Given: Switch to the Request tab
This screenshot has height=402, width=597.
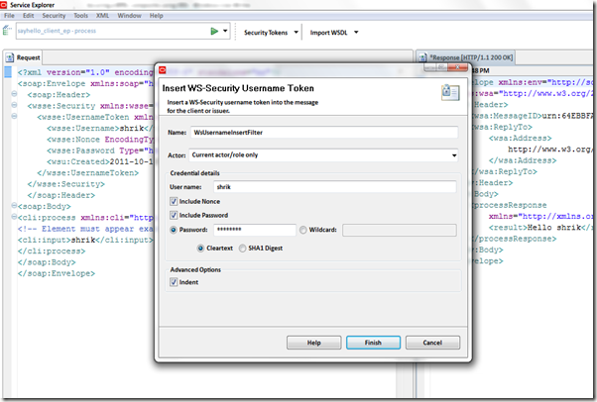Looking at the screenshot, I should (23, 57).
